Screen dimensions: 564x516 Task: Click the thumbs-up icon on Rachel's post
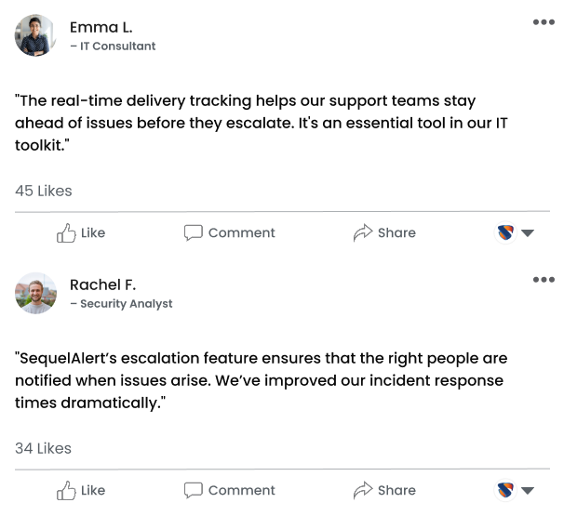pos(66,491)
